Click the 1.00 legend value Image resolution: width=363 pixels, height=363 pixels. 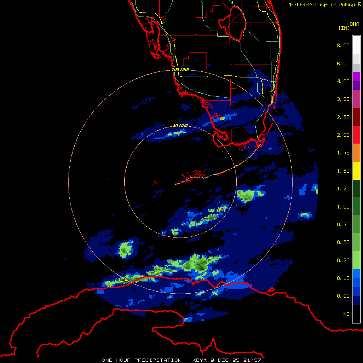click(x=343, y=207)
